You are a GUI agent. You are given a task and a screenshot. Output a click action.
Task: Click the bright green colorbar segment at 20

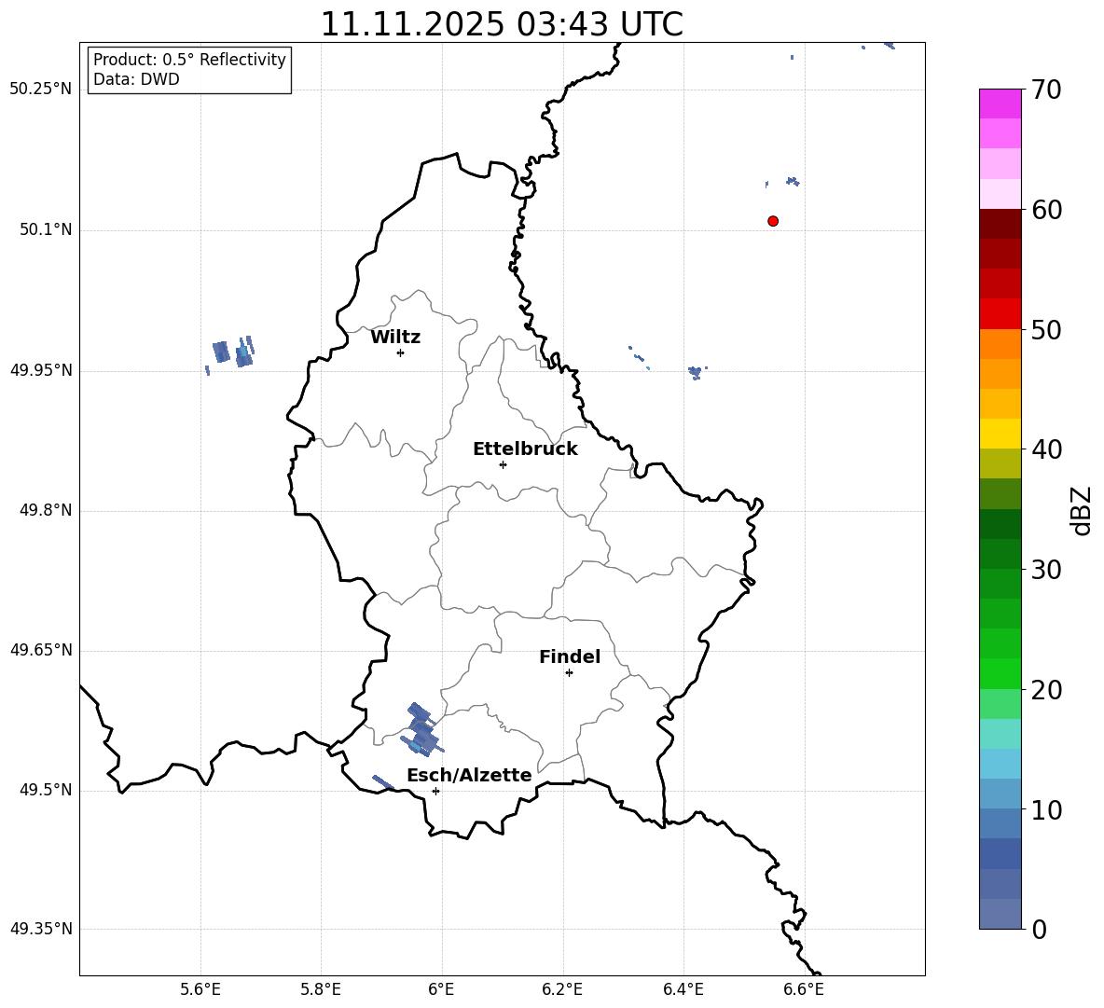(x=1000, y=673)
